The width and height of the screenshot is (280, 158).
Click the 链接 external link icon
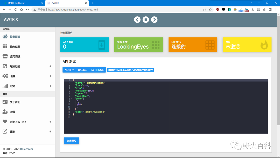[5, 131]
